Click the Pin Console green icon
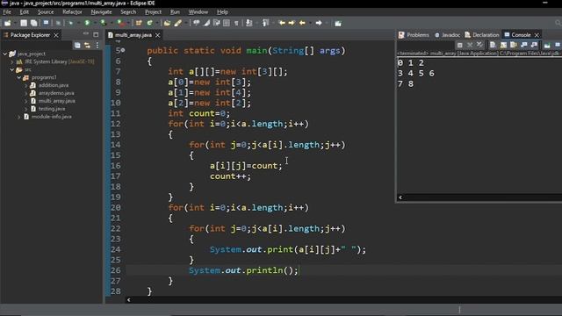The image size is (562, 316). 547,45
